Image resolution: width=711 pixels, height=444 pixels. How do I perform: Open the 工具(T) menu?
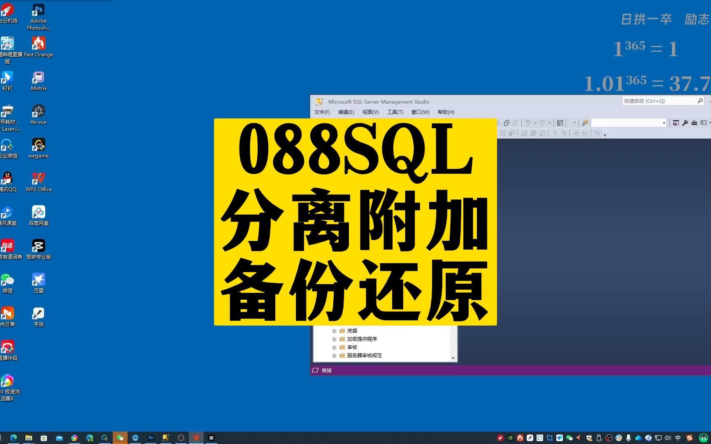[395, 112]
